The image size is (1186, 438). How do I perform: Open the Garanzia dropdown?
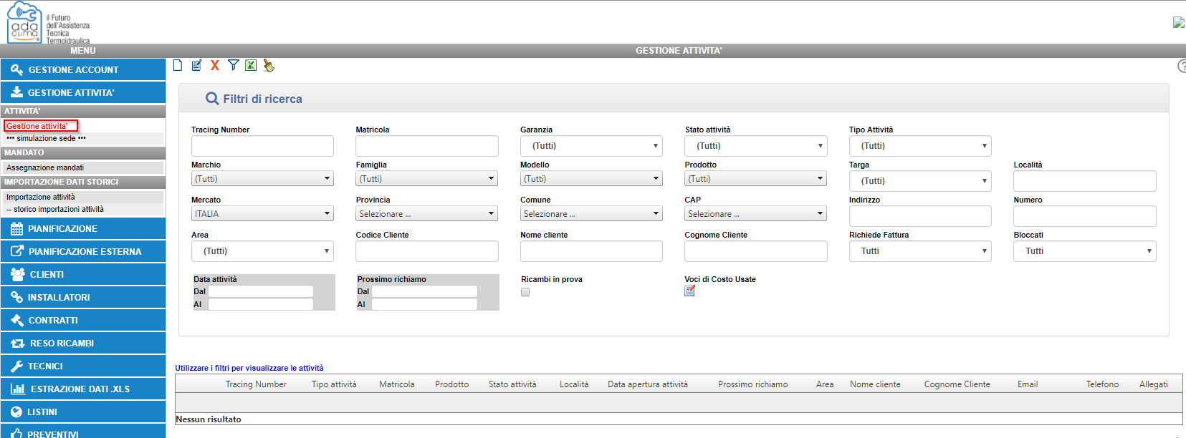(x=591, y=146)
